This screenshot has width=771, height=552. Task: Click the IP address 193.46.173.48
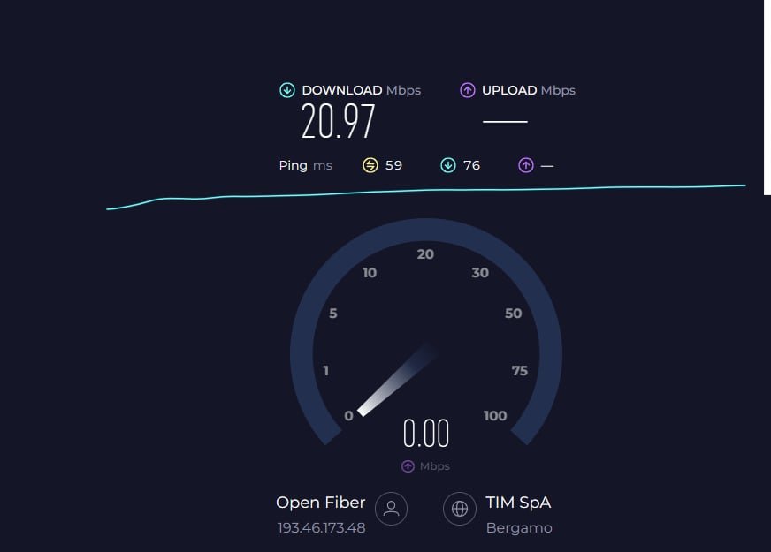coord(322,528)
